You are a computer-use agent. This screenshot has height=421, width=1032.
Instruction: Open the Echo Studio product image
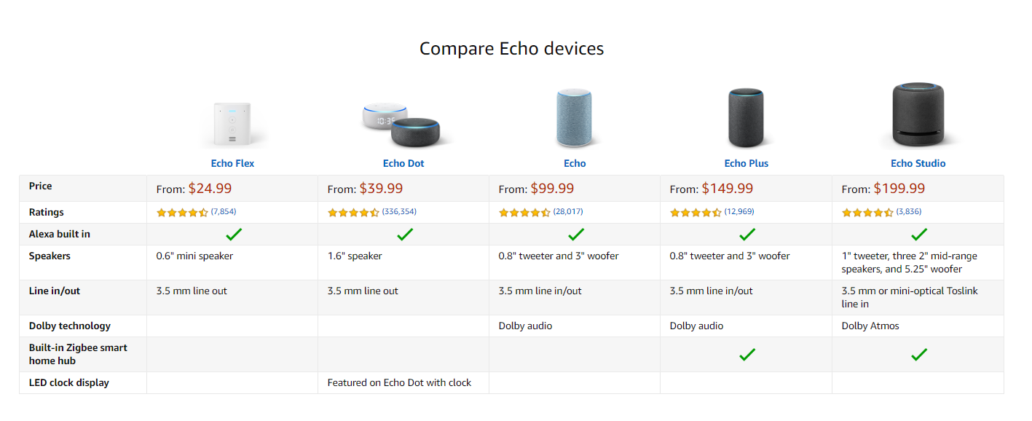pyautogui.click(x=918, y=116)
